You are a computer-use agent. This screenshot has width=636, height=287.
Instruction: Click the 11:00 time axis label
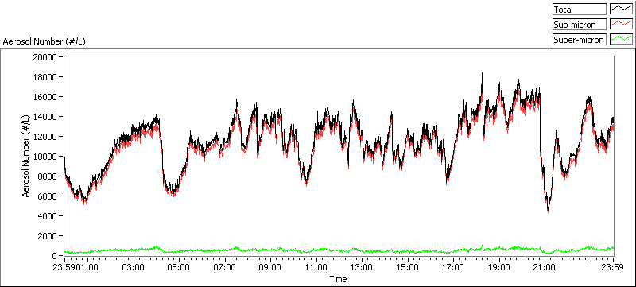316,267
